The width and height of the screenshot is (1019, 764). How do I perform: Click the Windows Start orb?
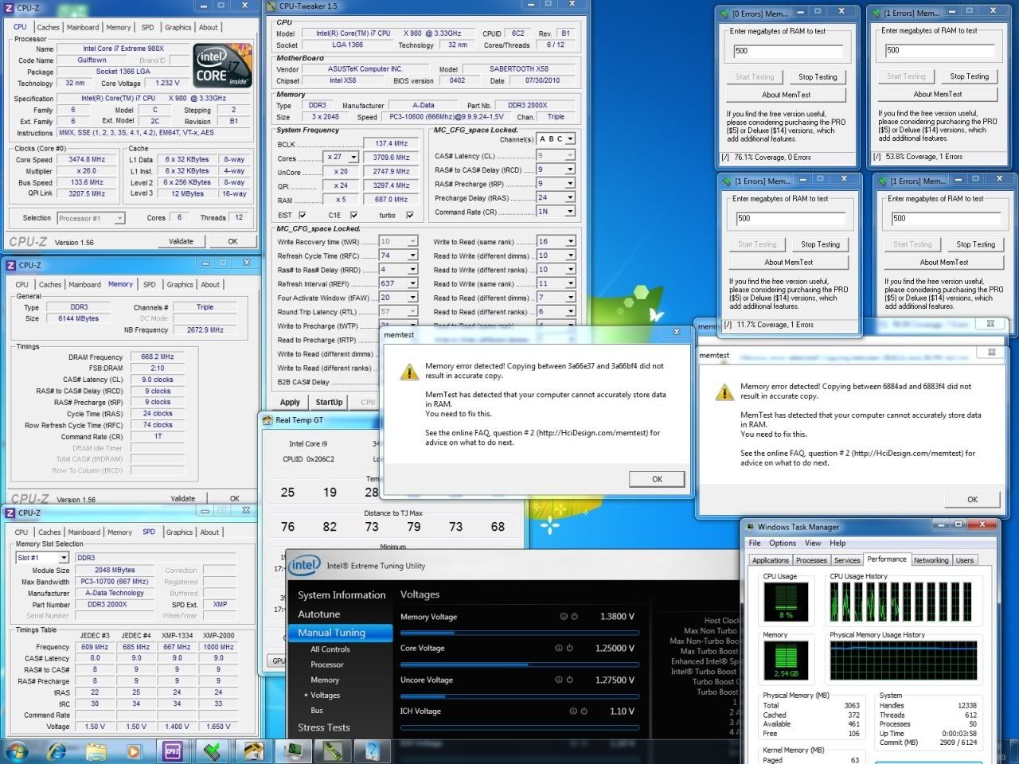[17, 750]
